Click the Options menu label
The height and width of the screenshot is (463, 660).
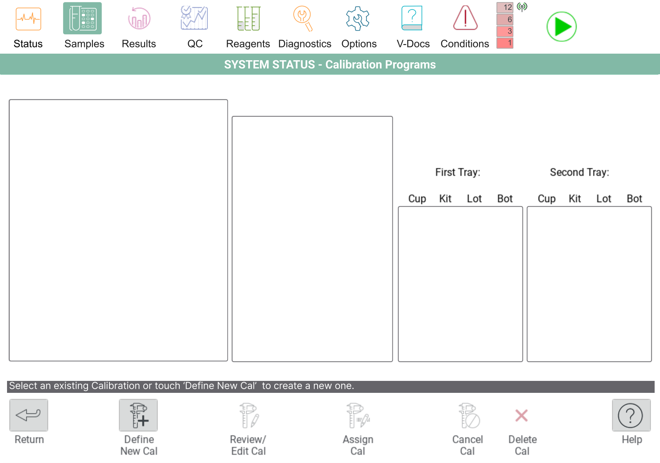(x=359, y=44)
